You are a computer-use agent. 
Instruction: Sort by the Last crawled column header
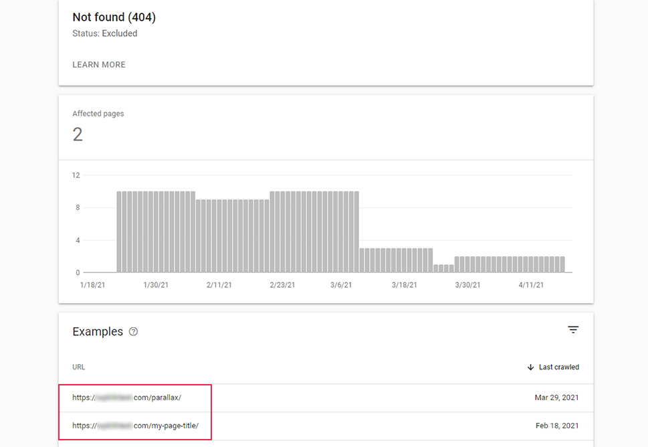(558, 367)
